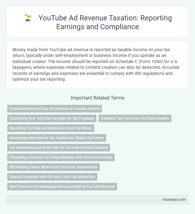Select 'Preventing Common Tax Filing Mistakes' tag

coord(61,157)
